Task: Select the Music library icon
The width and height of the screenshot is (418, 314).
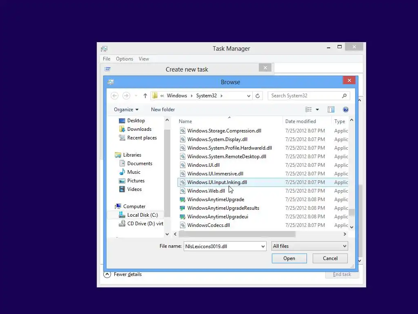Action: point(122,172)
